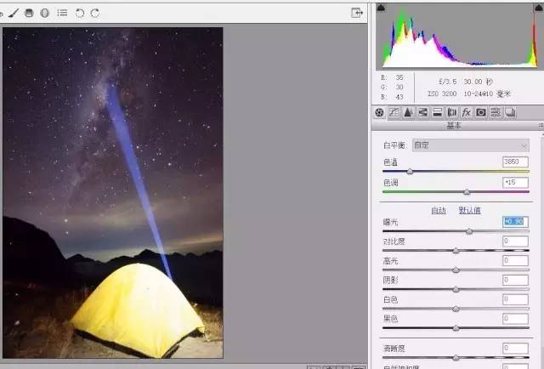
Task: Click the 白色 whites value field
Action: coord(516,299)
